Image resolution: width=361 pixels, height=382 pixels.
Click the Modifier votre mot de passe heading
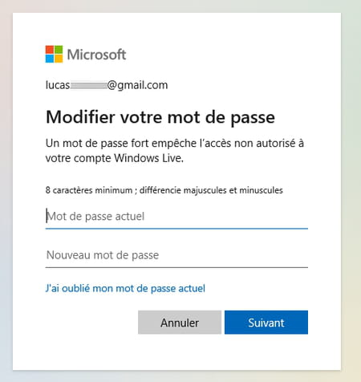[160, 117]
